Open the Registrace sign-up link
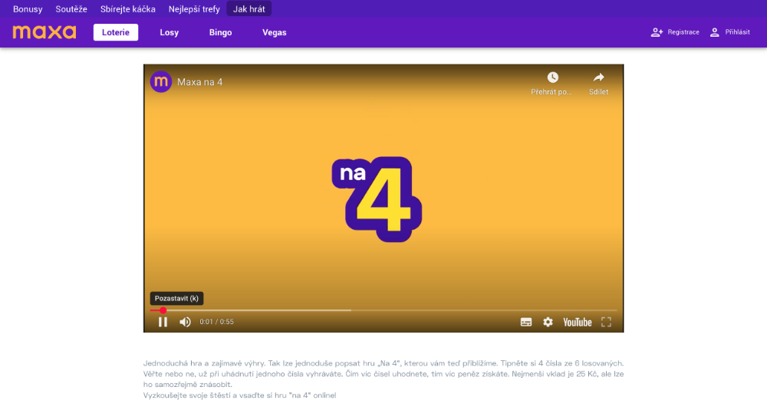The width and height of the screenshot is (767, 410). coord(675,32)
